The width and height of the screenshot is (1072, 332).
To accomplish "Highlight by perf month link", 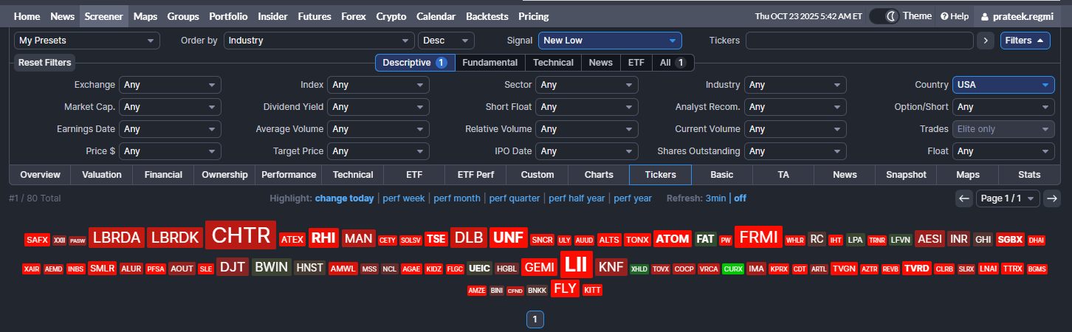I will pyautogui.click(x=457, y=198).
